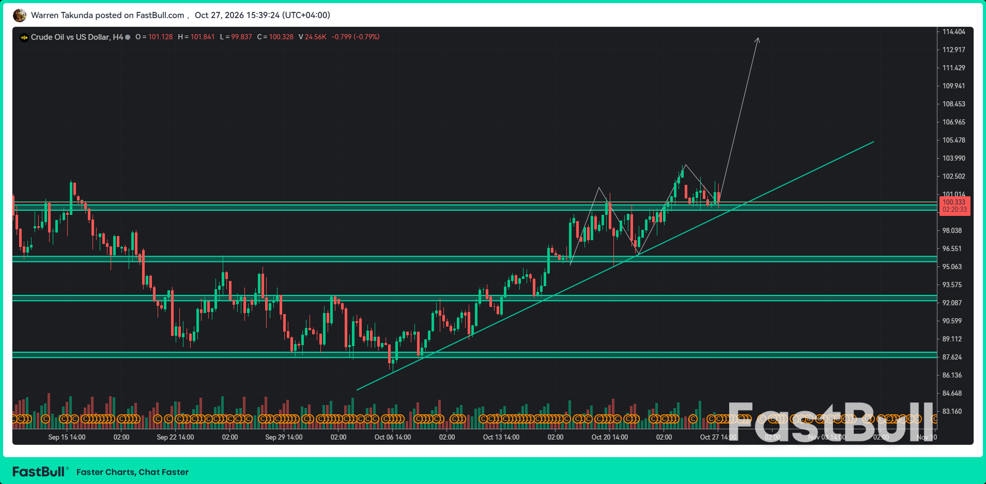Viewport: 986px width, 484px height.
Task: Click the 111.429 price axis label
Action: coord(954,68)
